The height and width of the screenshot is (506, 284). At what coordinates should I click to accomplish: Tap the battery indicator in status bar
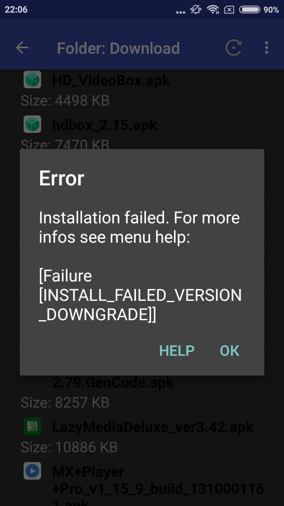pos(249,9)
